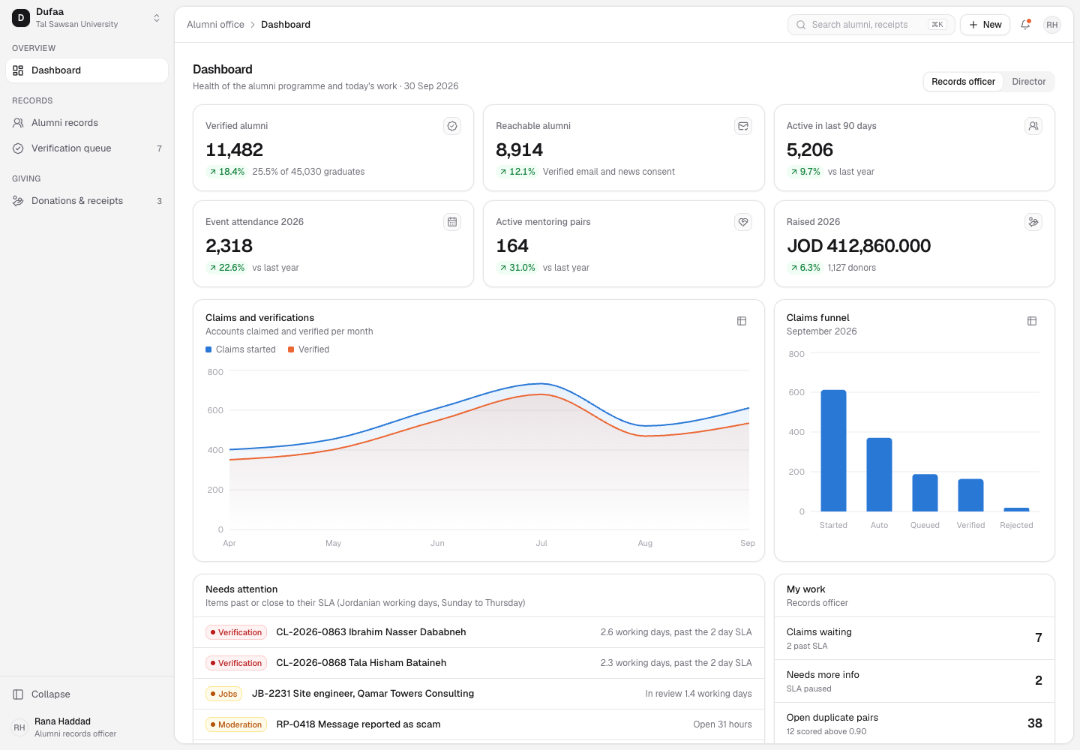Image resolution: width=1080 pixels, height=750 pixels.
Task: Click the Started bar in Claims funnel
Action: click(833, 451)
